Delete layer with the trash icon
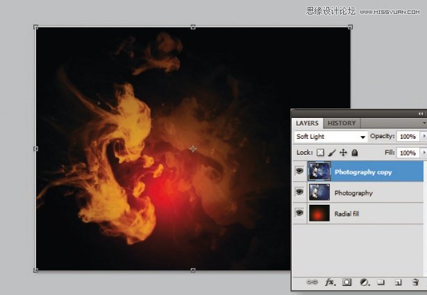 click(415, 283)
